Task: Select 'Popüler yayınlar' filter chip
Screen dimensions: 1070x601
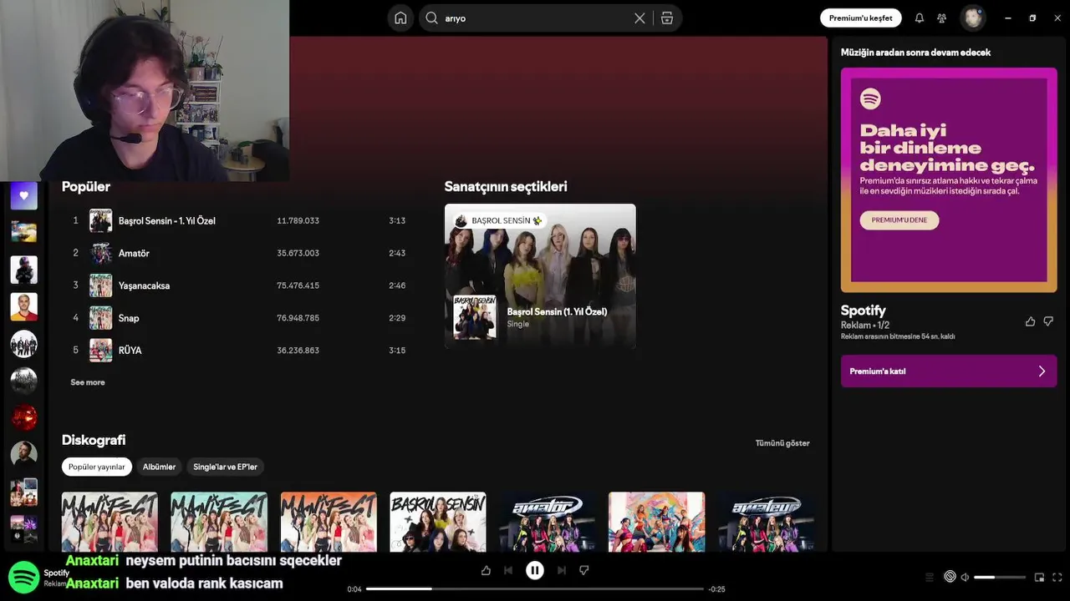Action: 97,467
